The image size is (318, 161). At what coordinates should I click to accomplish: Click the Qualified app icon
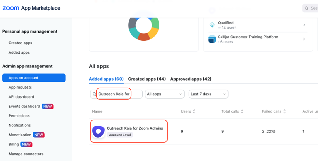[212, 25]
